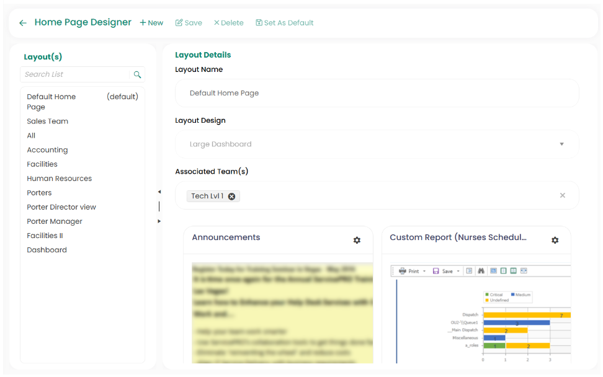Open the Save dropdown arrow in report toolbar
This screenshot has width=603, height=377.
point(458,272)
